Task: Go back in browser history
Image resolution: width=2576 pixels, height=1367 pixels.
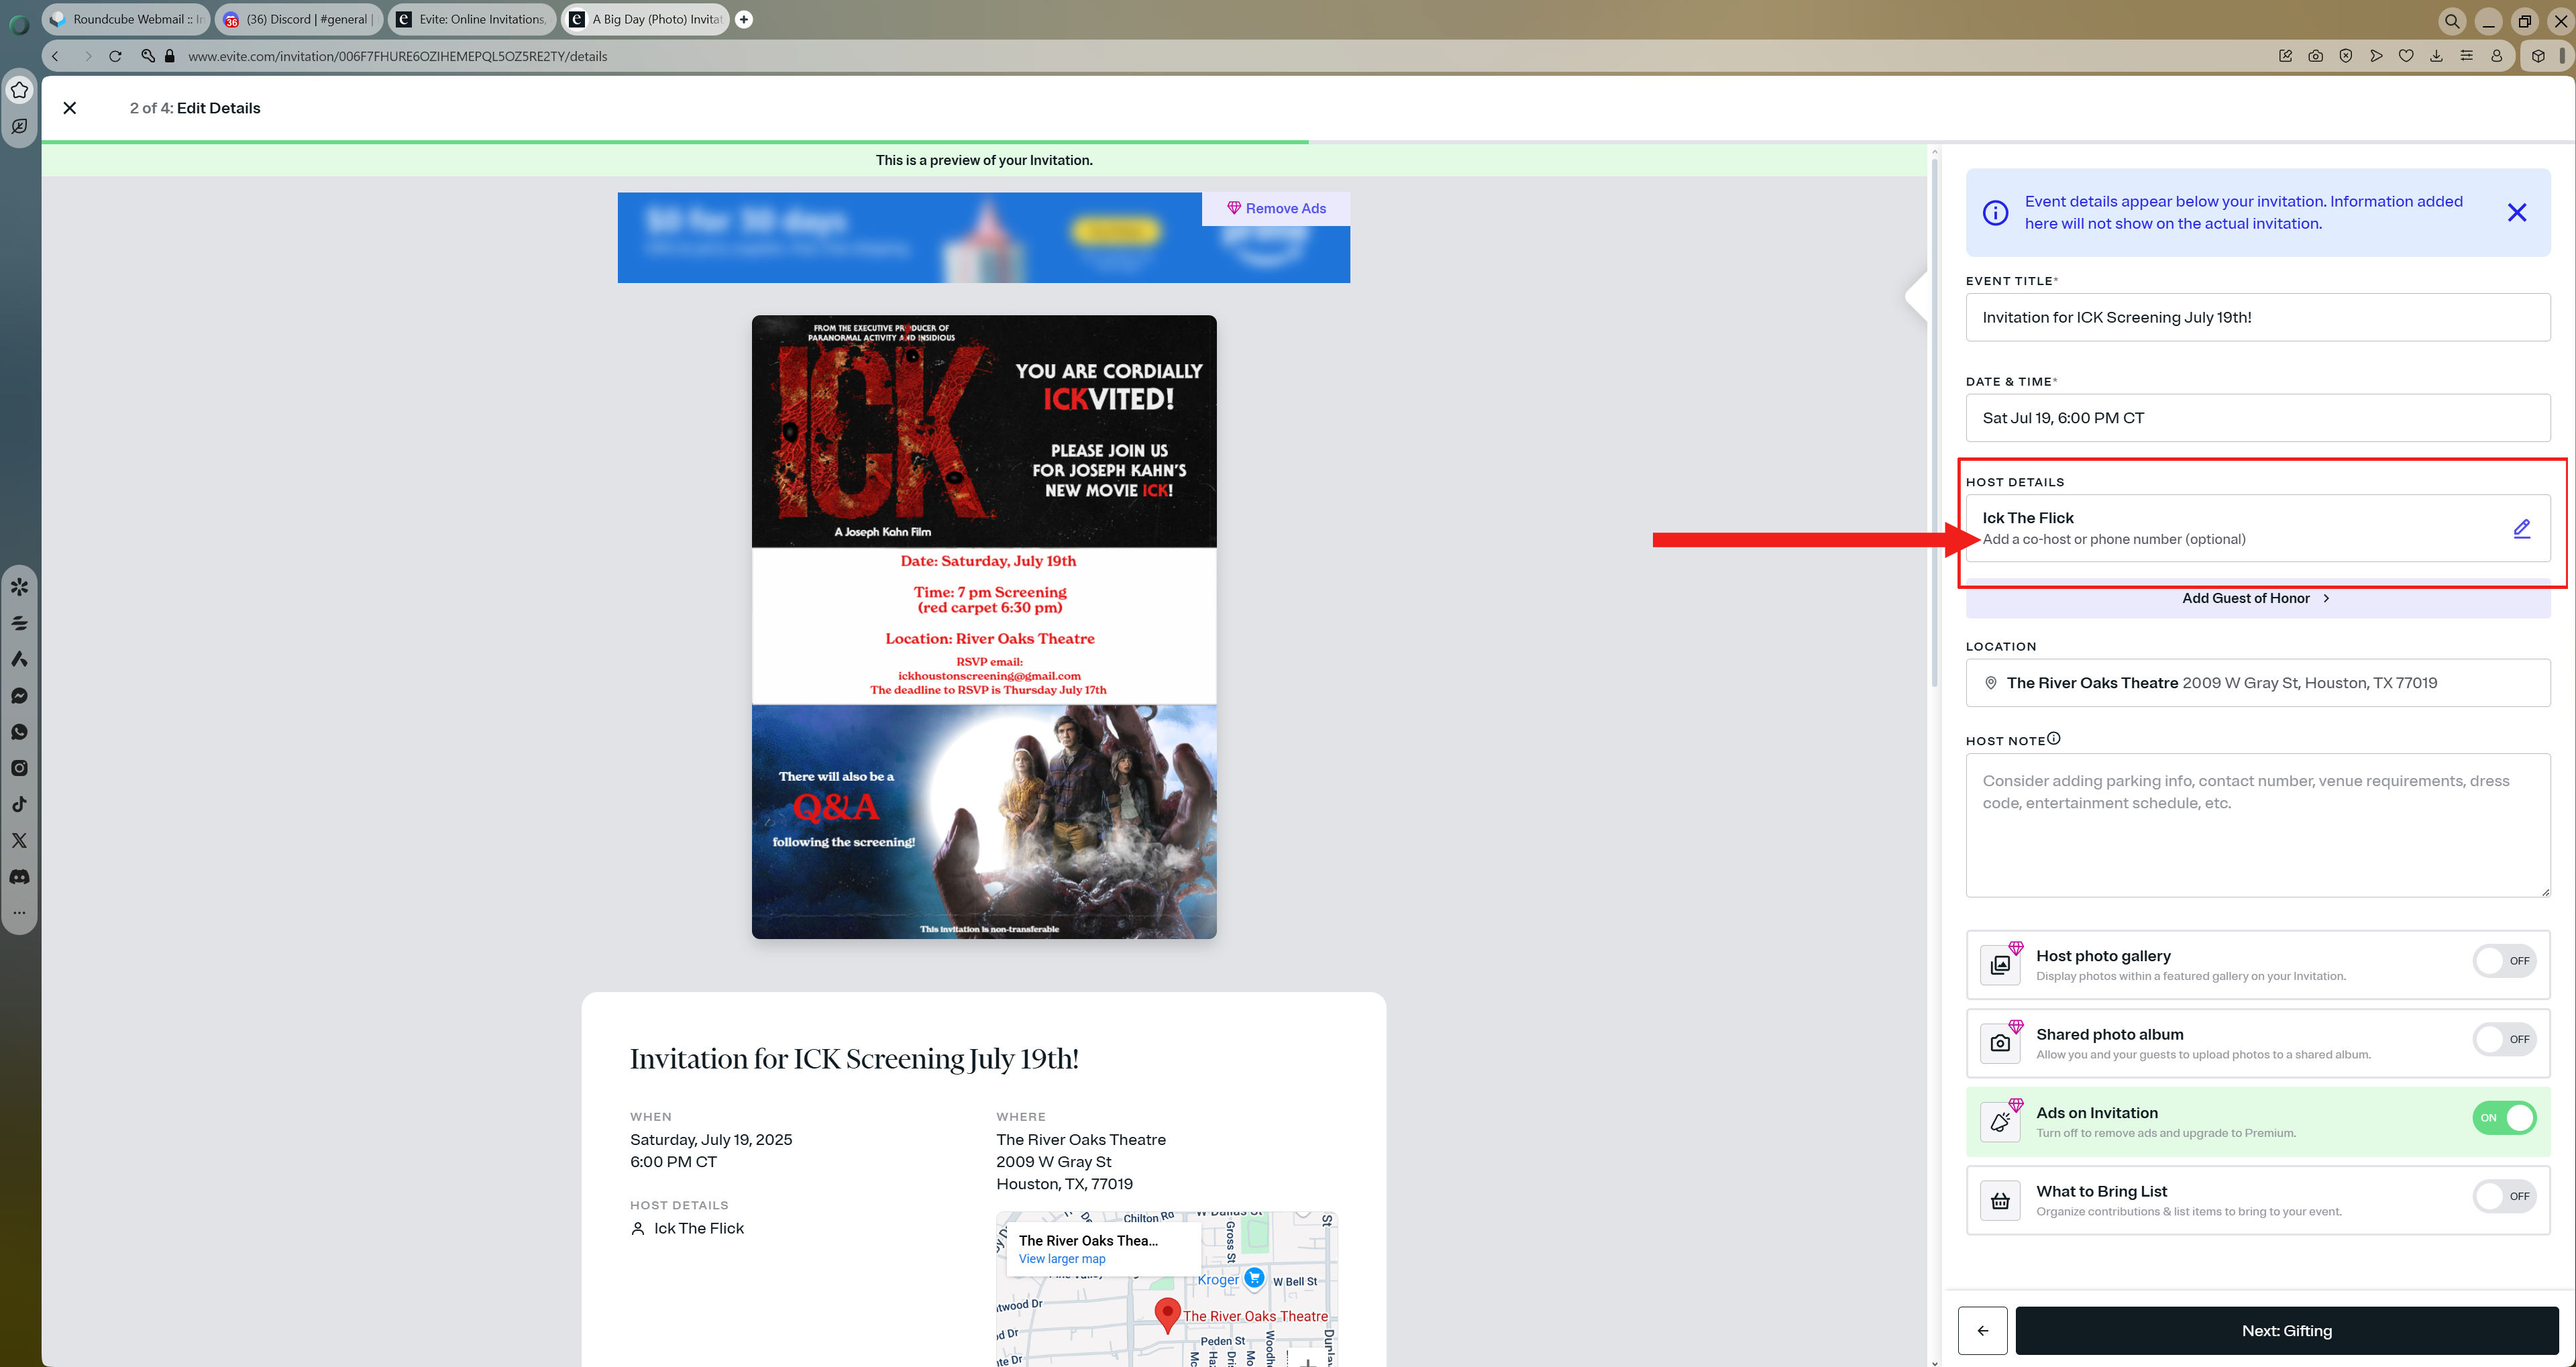Action: [x=56, y=56]
